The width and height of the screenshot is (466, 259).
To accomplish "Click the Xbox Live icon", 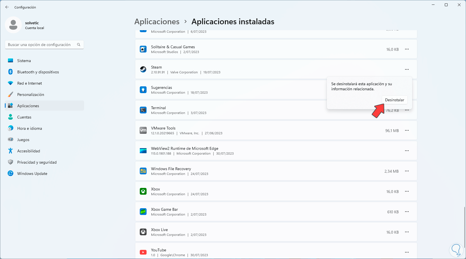I will pos(143,232).
